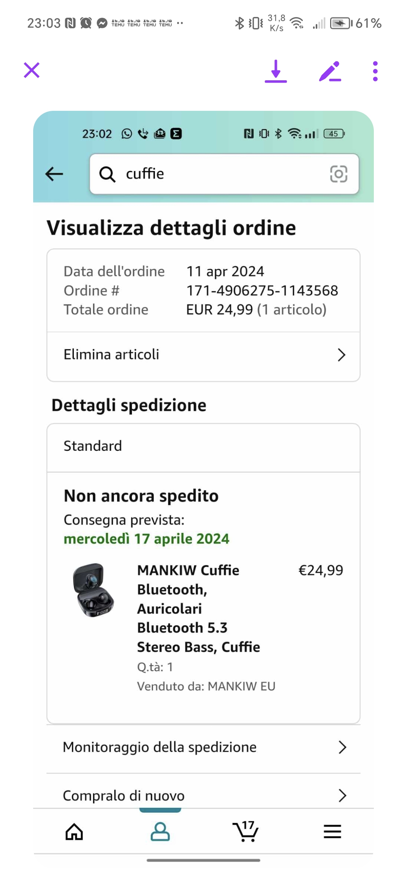This screenshot has height=882, width=407.
Task: Tap the purple download arrow icon
Action: pyautogui.click(x=276, y=71)
